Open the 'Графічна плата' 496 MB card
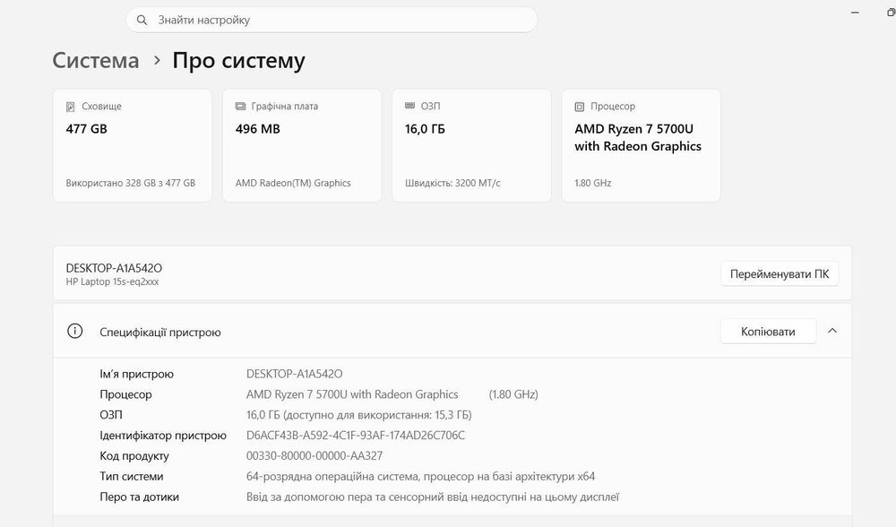Screen dimensions: 896x527 pos(302,145)
